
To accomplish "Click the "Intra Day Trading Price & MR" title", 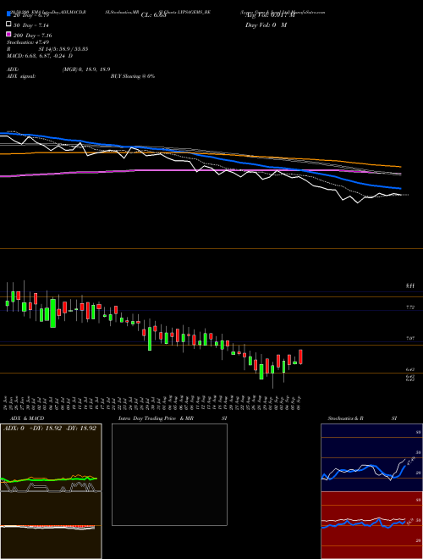I will pos(156,418).
